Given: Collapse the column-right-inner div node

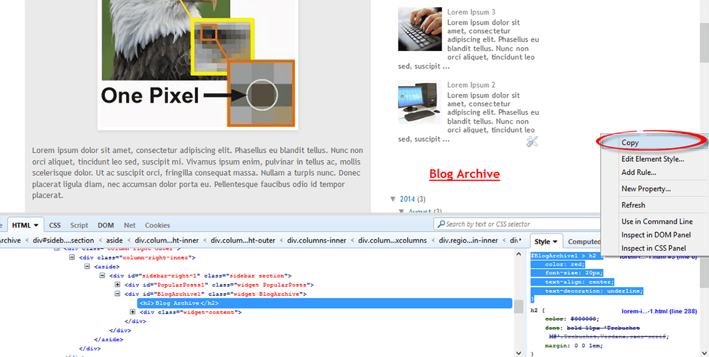Looking at the screenshot, I should click(72, 257).
